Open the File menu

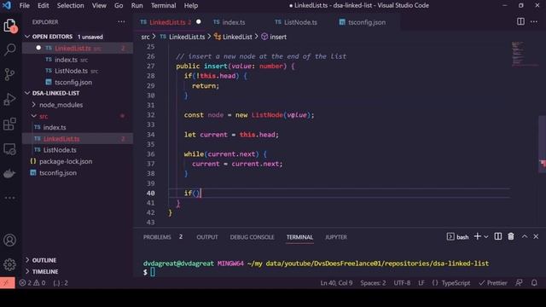tap(25, 6)
